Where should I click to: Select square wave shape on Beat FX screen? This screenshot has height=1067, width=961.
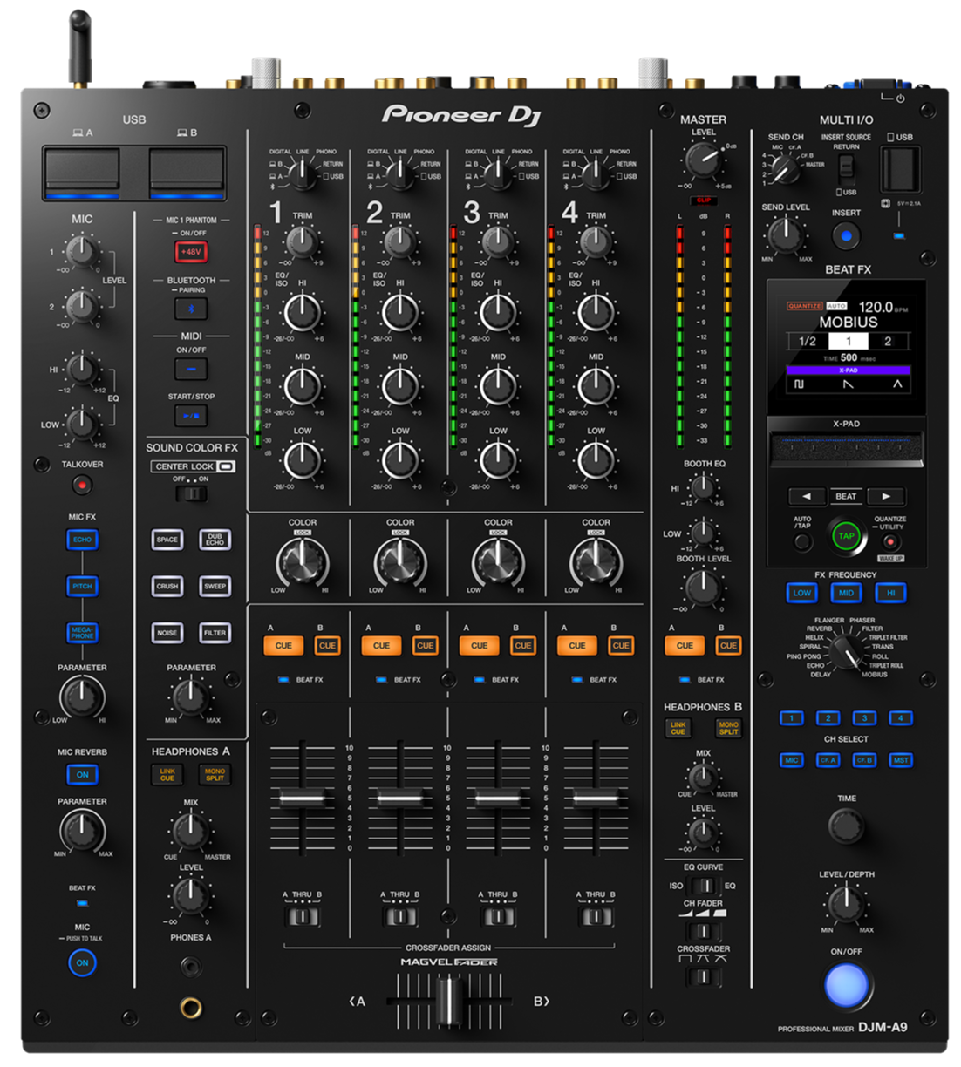(799, 384)
